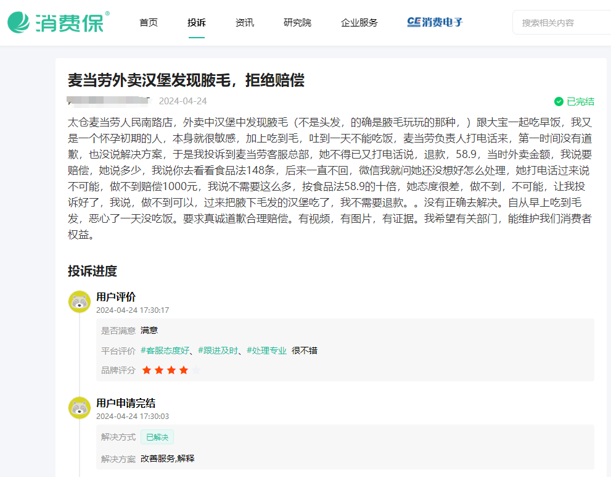611x477 pixels.
Task: Click the fourth star in 品牌评分
Action: (184, 370)
